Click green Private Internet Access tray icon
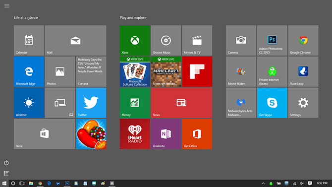The image size is (332, 187). [271, 184]
